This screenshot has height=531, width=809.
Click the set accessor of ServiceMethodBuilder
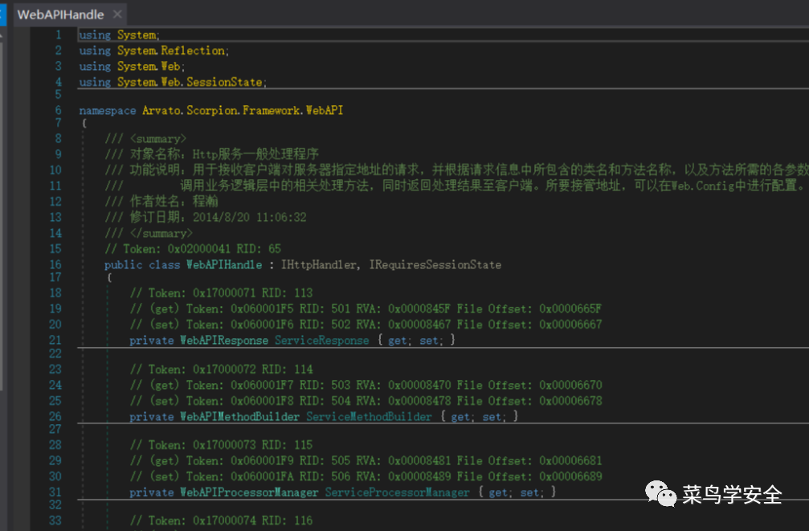tap(492, 416)
